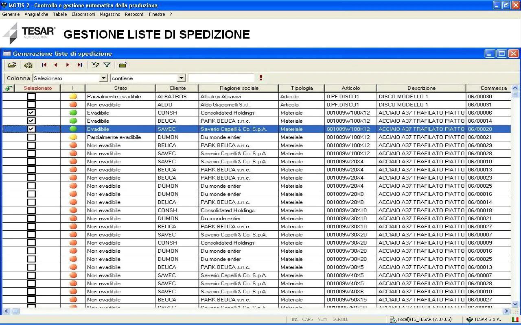Select the '0.PF.DISCO1' cell in ALBATROS row
Image resolution: width=521 pixels, height=325 pixels.
[x=351, y=96]
